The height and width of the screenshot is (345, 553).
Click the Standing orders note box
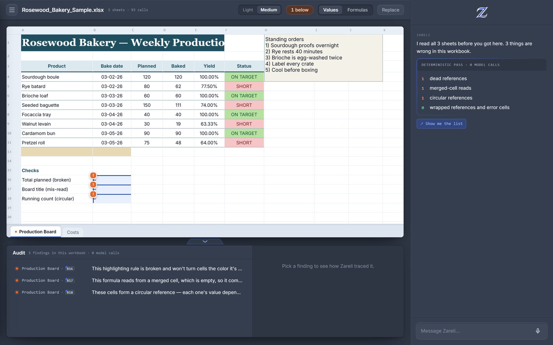(x=323, y=58)
